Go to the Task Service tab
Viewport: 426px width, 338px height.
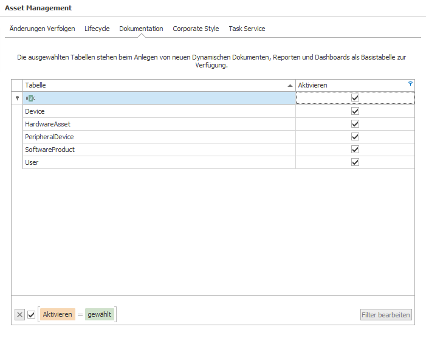(x=247, y=29)
